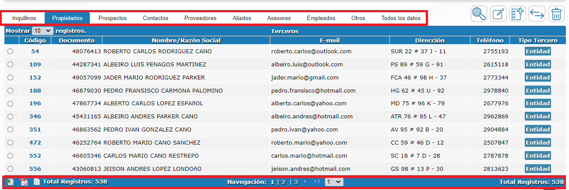569x190 pixels.
Task: Select radio button for JEISON ANDRES LOPEZ LONDOÑO
Action: 11,169
